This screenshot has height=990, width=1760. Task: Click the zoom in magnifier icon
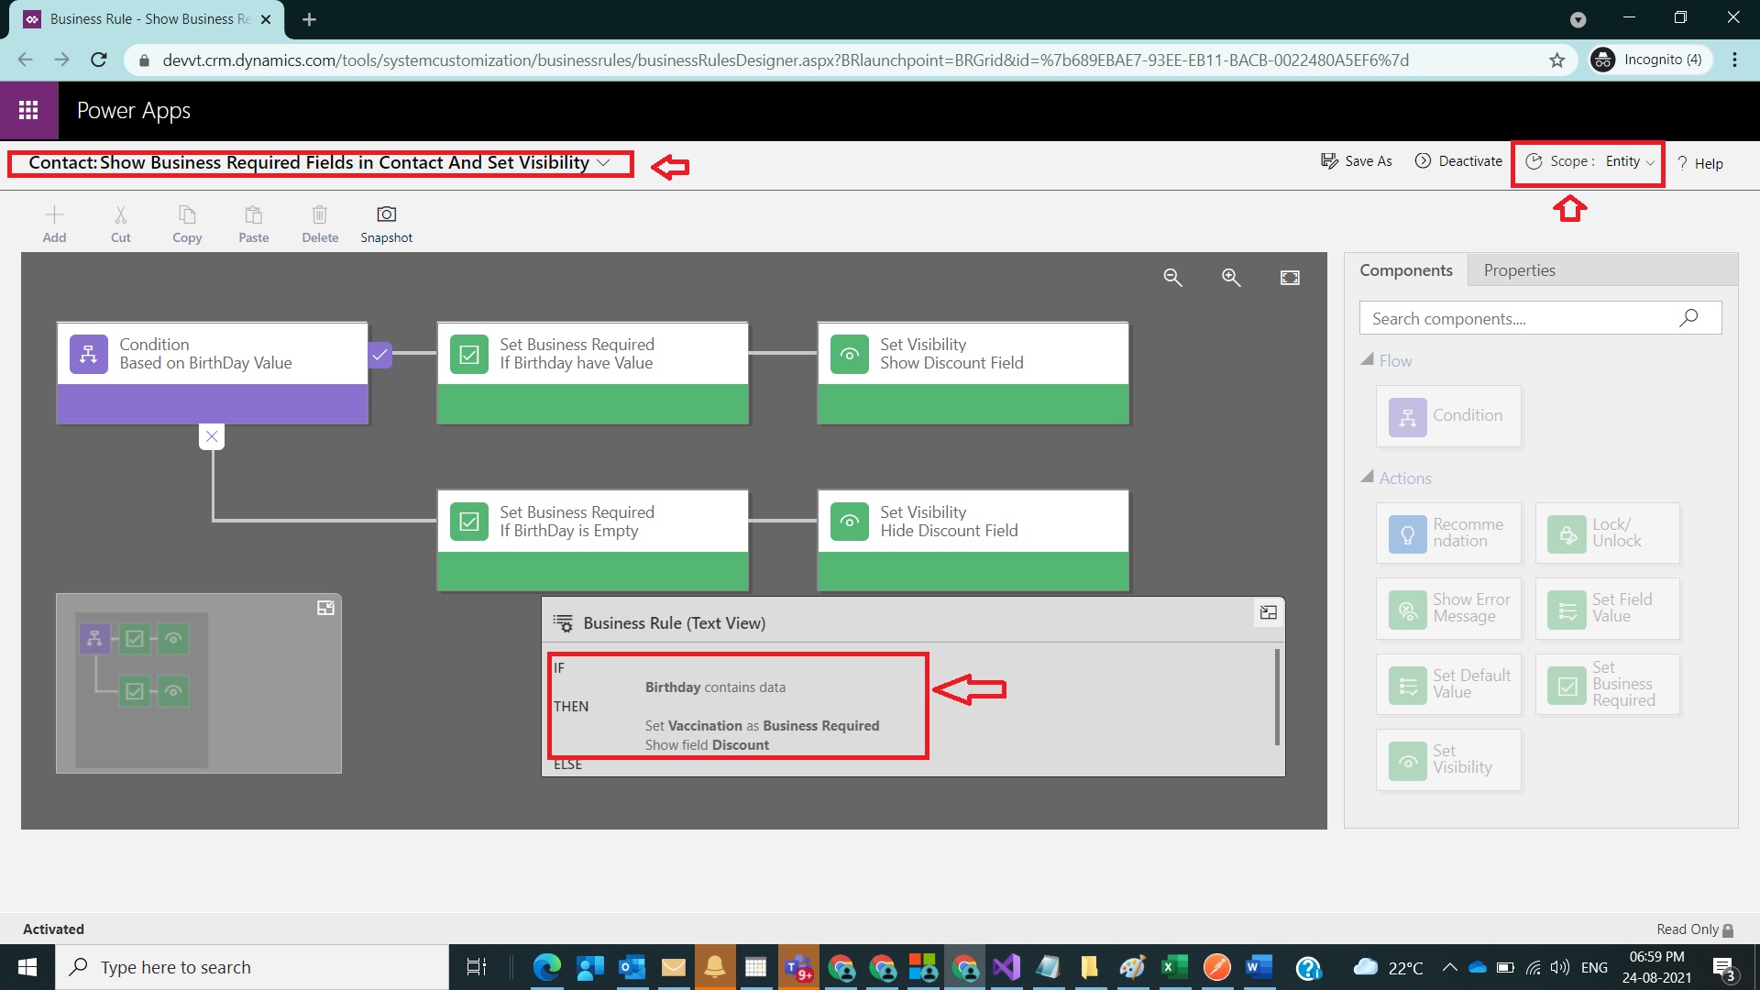coord(1231,278)
